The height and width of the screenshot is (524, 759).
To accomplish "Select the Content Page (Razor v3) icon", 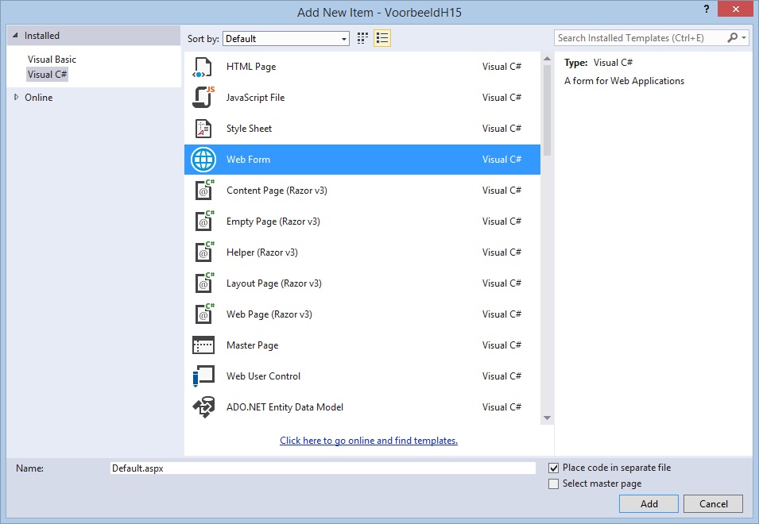I will point(204,190).
